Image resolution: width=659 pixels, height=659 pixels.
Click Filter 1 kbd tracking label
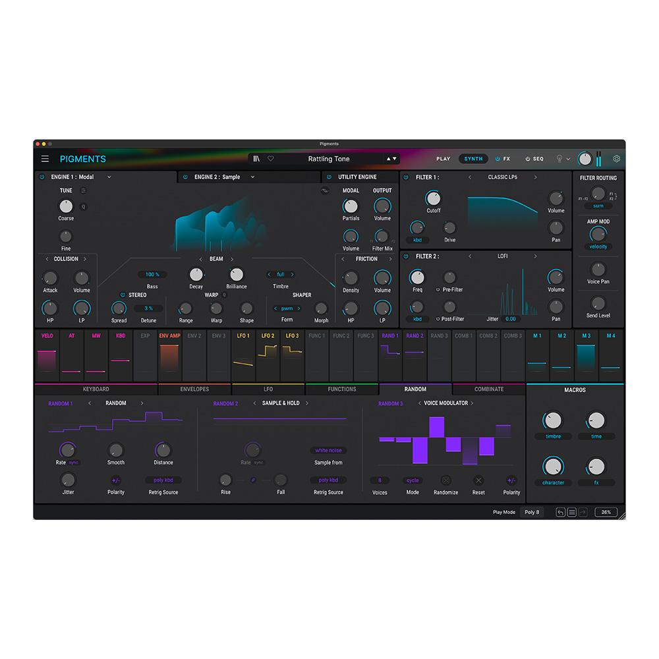click(x=417, y=240)
